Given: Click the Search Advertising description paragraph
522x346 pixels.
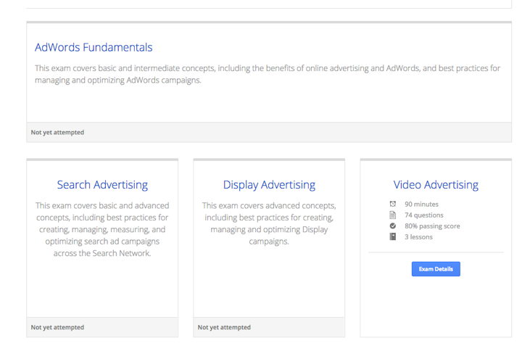Looking at the screenshot, I should point(102,229).
